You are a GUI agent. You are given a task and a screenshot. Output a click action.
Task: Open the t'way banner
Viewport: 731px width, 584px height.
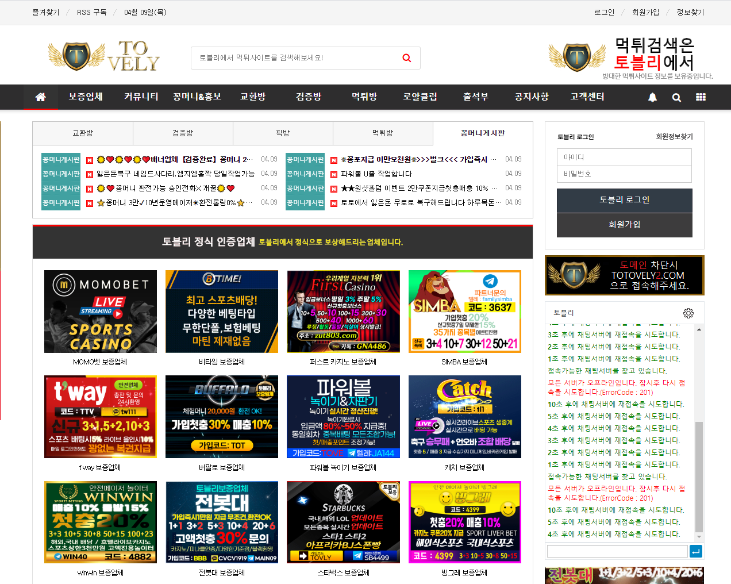coord(101,417)
